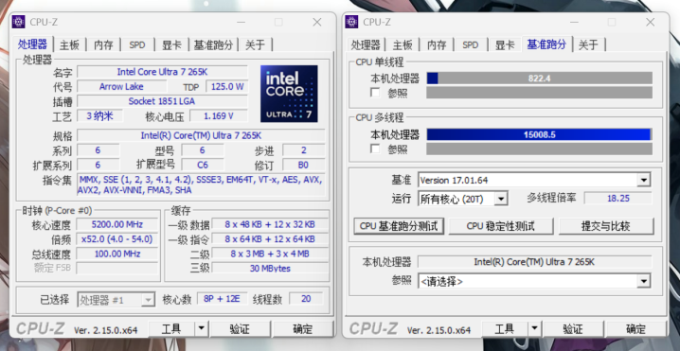Select 基准跑分 tab in right window
Viewport: 680px width, 351px height.
pos(546,44)
